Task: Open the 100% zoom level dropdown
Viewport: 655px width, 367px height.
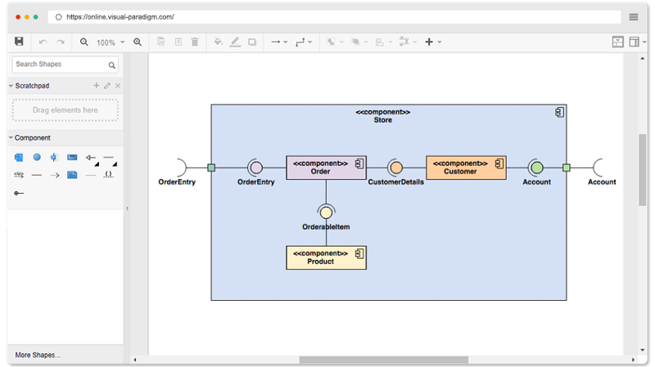Action: coord(111,43)
